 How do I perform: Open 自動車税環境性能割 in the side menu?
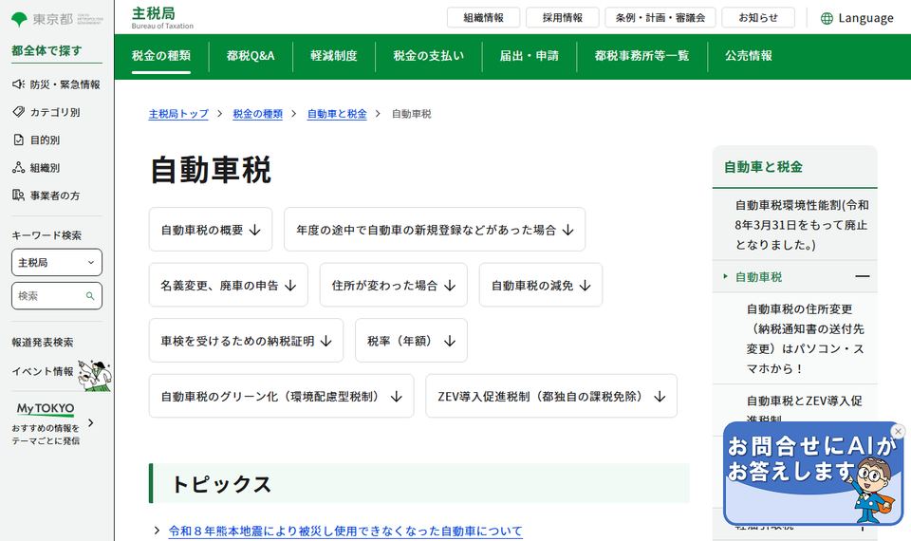(x=802, y=225)
